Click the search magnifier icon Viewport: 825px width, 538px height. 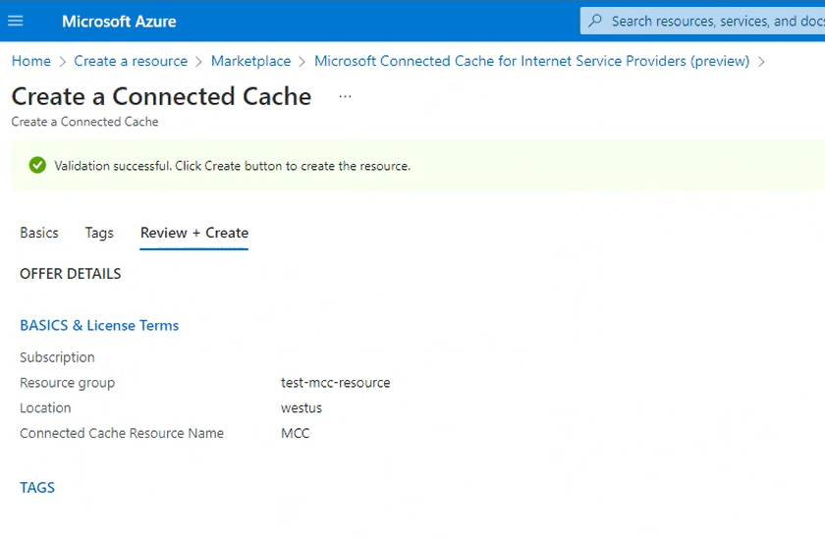(x=595, y=21)
